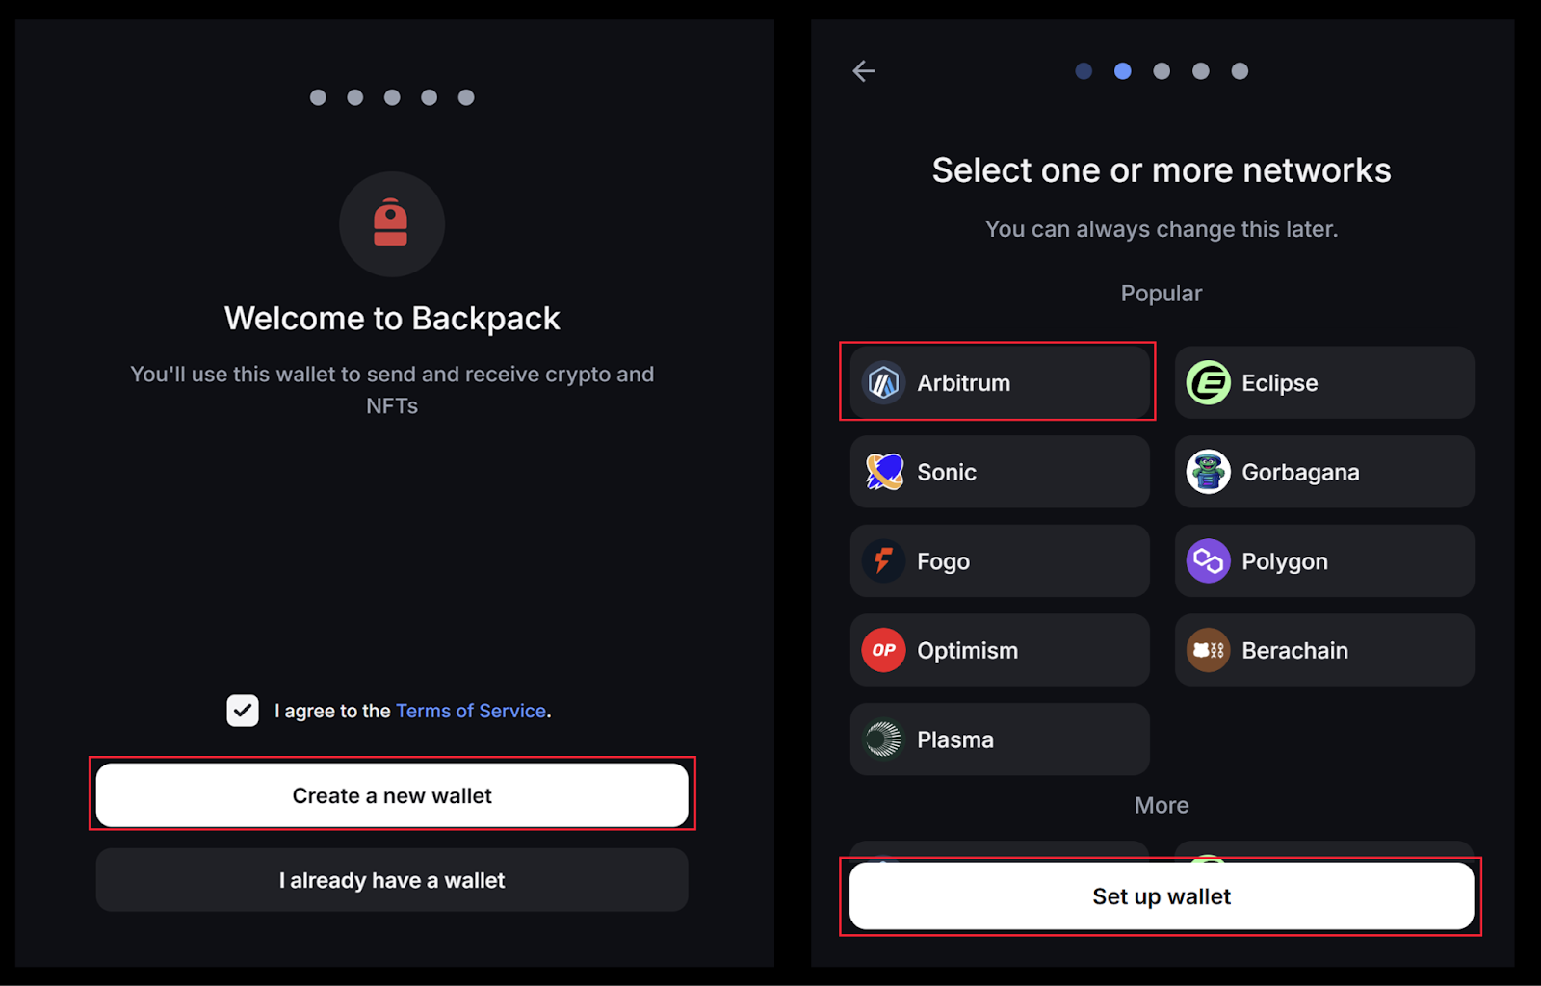Select the Arbitrum network icon

click(x=883, y=382)
